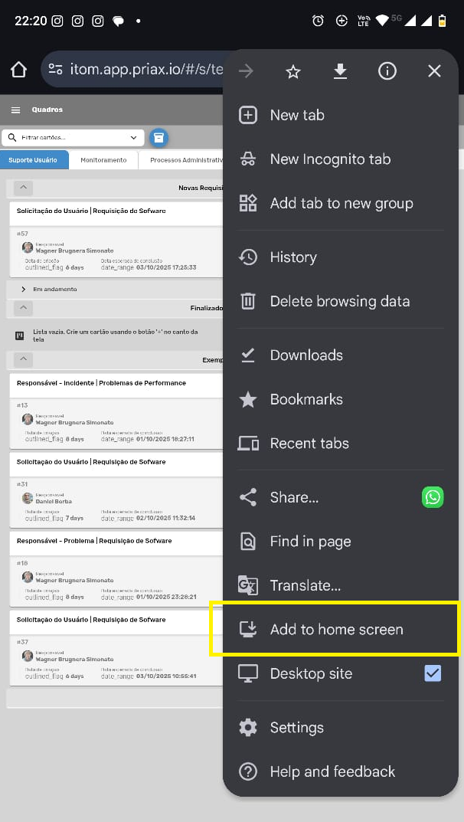Tap the site settings icon in address bar

tap(56, 70)
